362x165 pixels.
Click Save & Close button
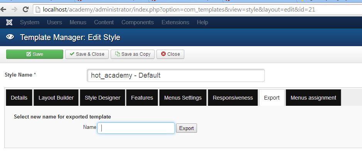pos(87,54)
